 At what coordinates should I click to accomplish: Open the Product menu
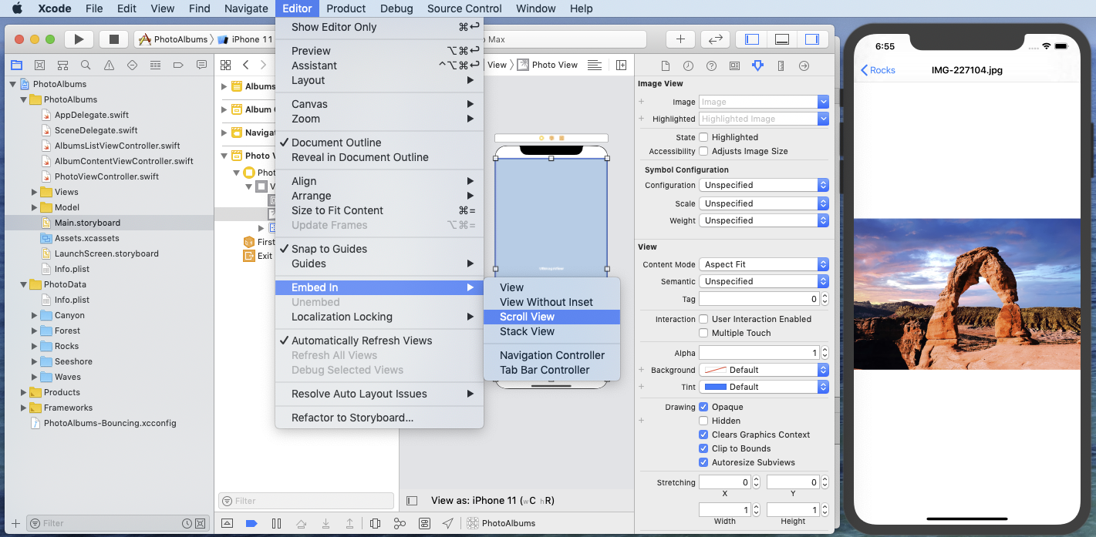(346, 8)
